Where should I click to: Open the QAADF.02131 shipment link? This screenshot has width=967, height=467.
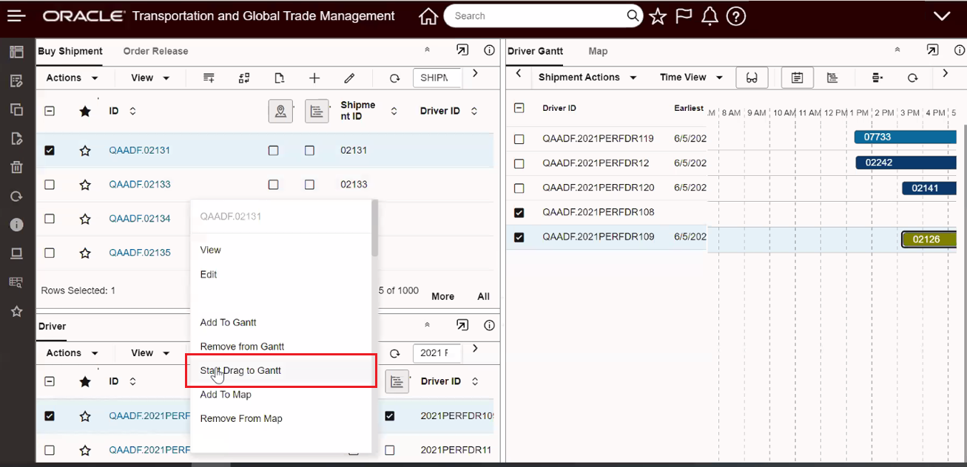click(139, 151)
